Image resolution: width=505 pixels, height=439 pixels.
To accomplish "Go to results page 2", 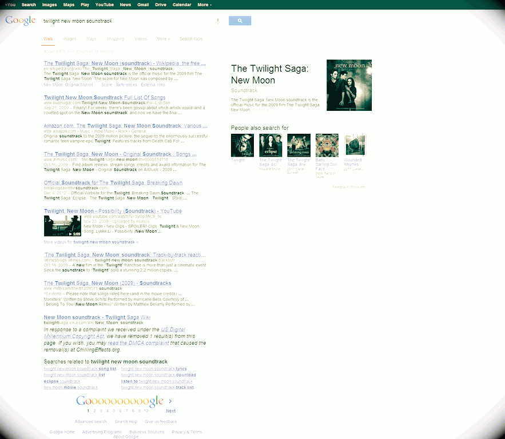I will (94, 410).
